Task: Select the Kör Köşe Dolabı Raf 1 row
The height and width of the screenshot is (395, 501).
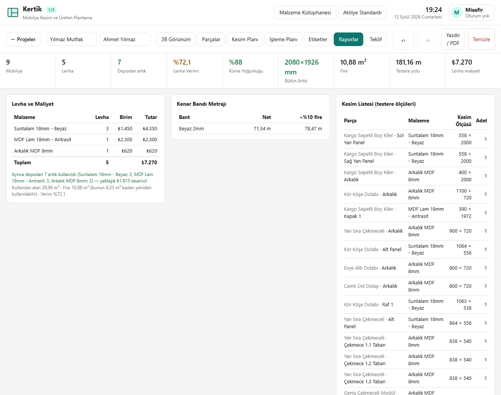Action: (415, 305)
